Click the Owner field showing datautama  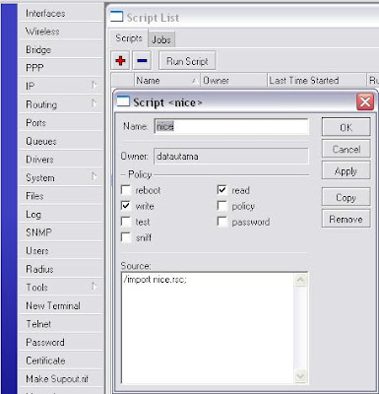tap(231, 156)
